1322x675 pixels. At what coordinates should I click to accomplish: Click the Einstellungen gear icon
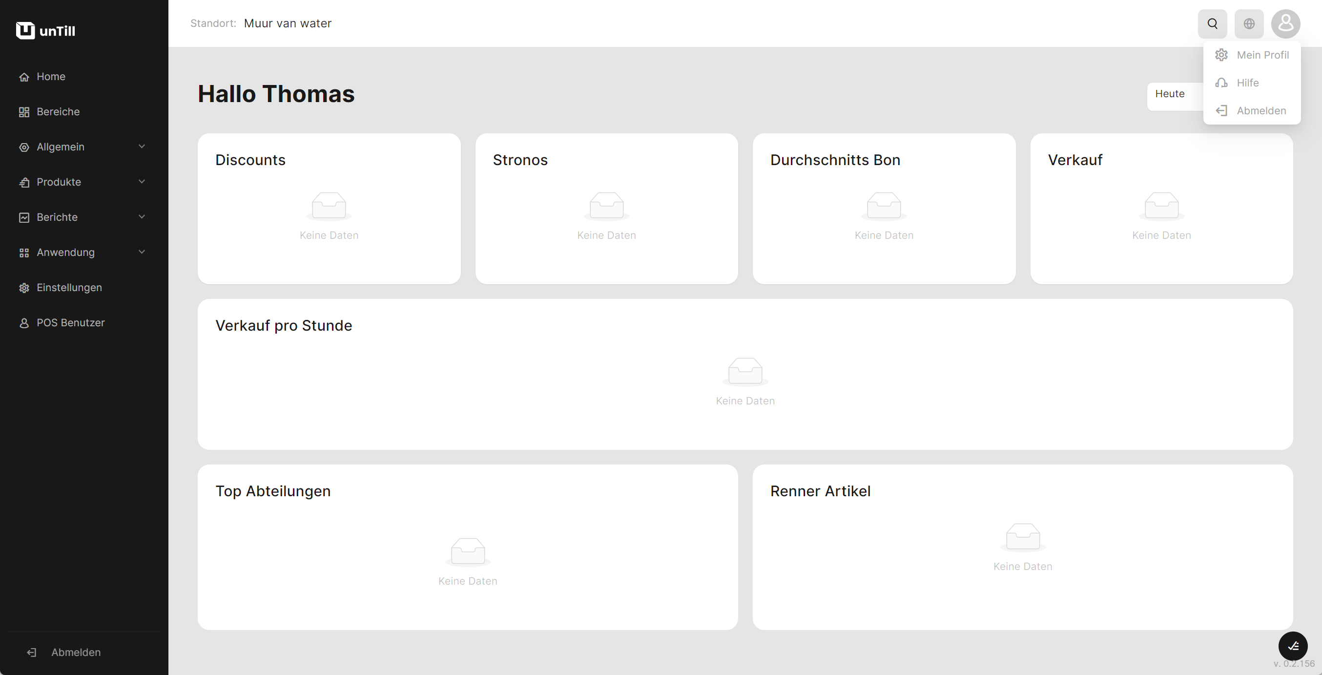pyautogui.click(x=24, y=288)
